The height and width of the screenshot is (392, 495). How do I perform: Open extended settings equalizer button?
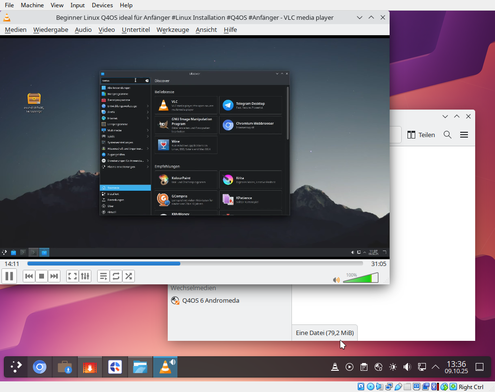pyautogui.click(x=85, y=276)
